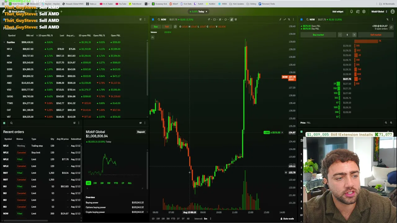Search in the recent orders widget
The height and width of the screenshot is (223, 397).
point(11,123)
